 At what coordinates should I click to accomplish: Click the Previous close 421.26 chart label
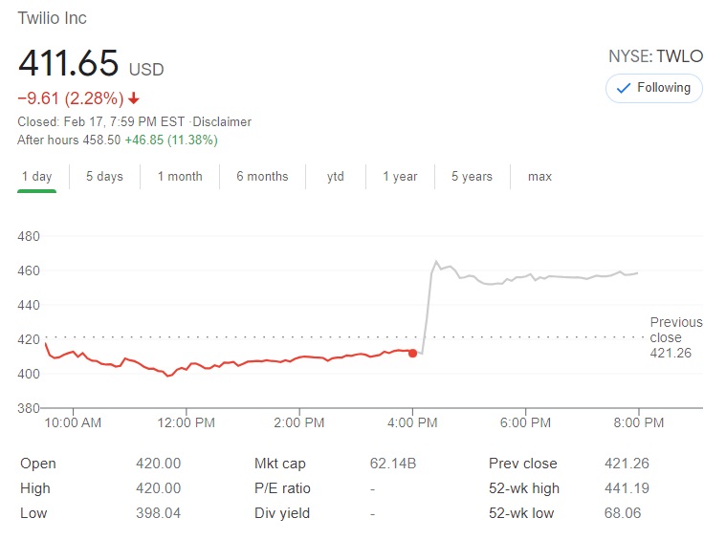pos(676,337)
